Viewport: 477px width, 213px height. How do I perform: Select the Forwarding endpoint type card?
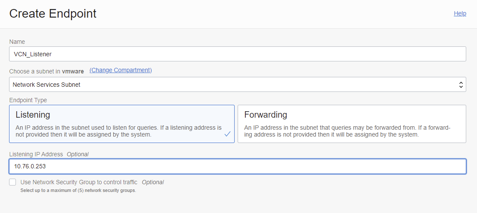[352, 124]
